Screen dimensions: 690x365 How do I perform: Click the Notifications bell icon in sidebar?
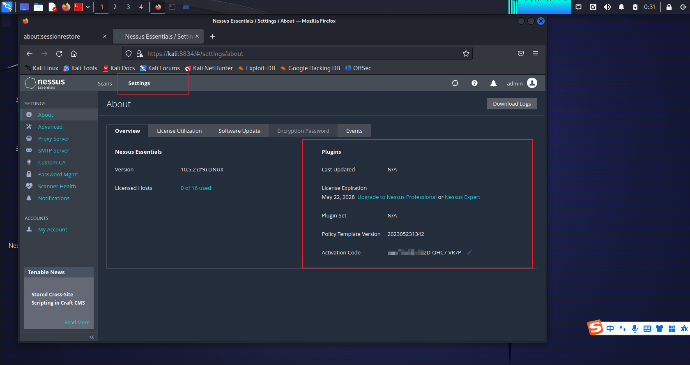pos(29,198)
